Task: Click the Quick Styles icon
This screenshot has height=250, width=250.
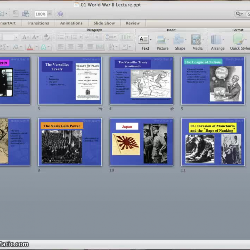Action: coord(238,39)
